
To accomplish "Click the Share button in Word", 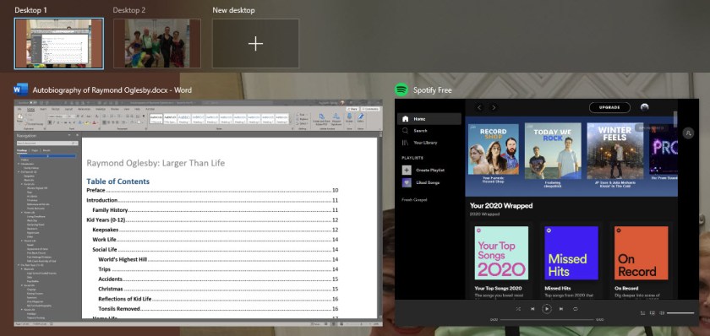I will point(353,109).
